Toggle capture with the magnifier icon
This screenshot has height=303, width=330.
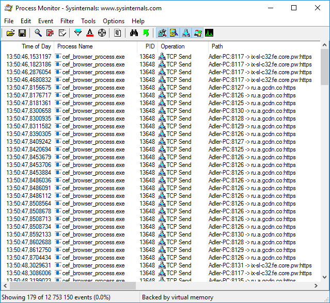[38, 33]
